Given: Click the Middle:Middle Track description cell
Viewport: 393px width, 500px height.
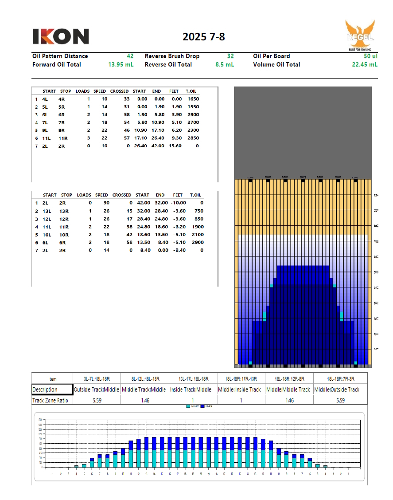Looking at the screenshot, I should point(289,390).
